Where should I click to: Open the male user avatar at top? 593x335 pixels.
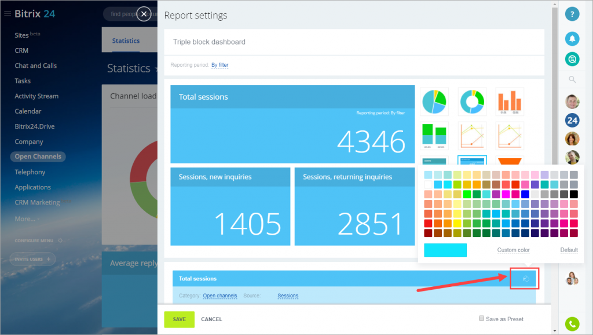tap(572, 101)
